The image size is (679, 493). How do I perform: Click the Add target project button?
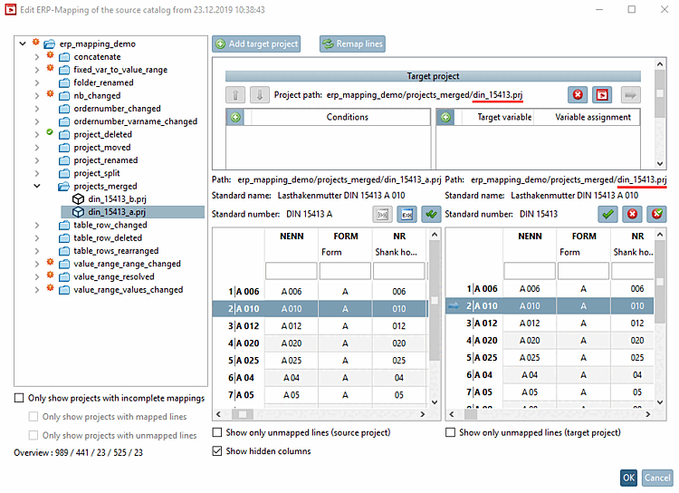click(x=257, y=43)
